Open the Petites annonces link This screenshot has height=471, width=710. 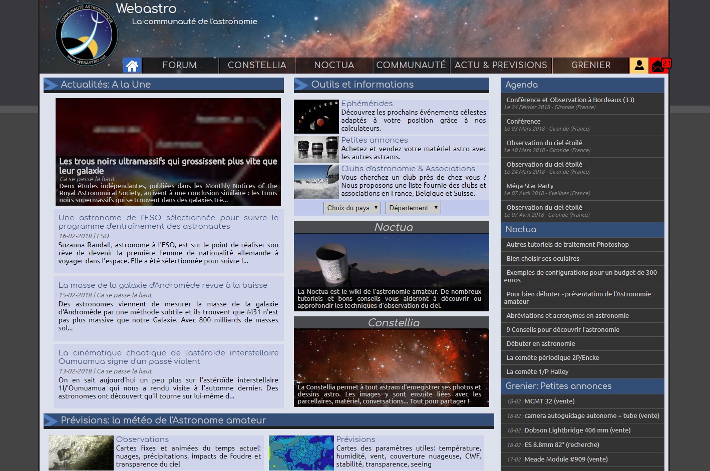[375, 140]
